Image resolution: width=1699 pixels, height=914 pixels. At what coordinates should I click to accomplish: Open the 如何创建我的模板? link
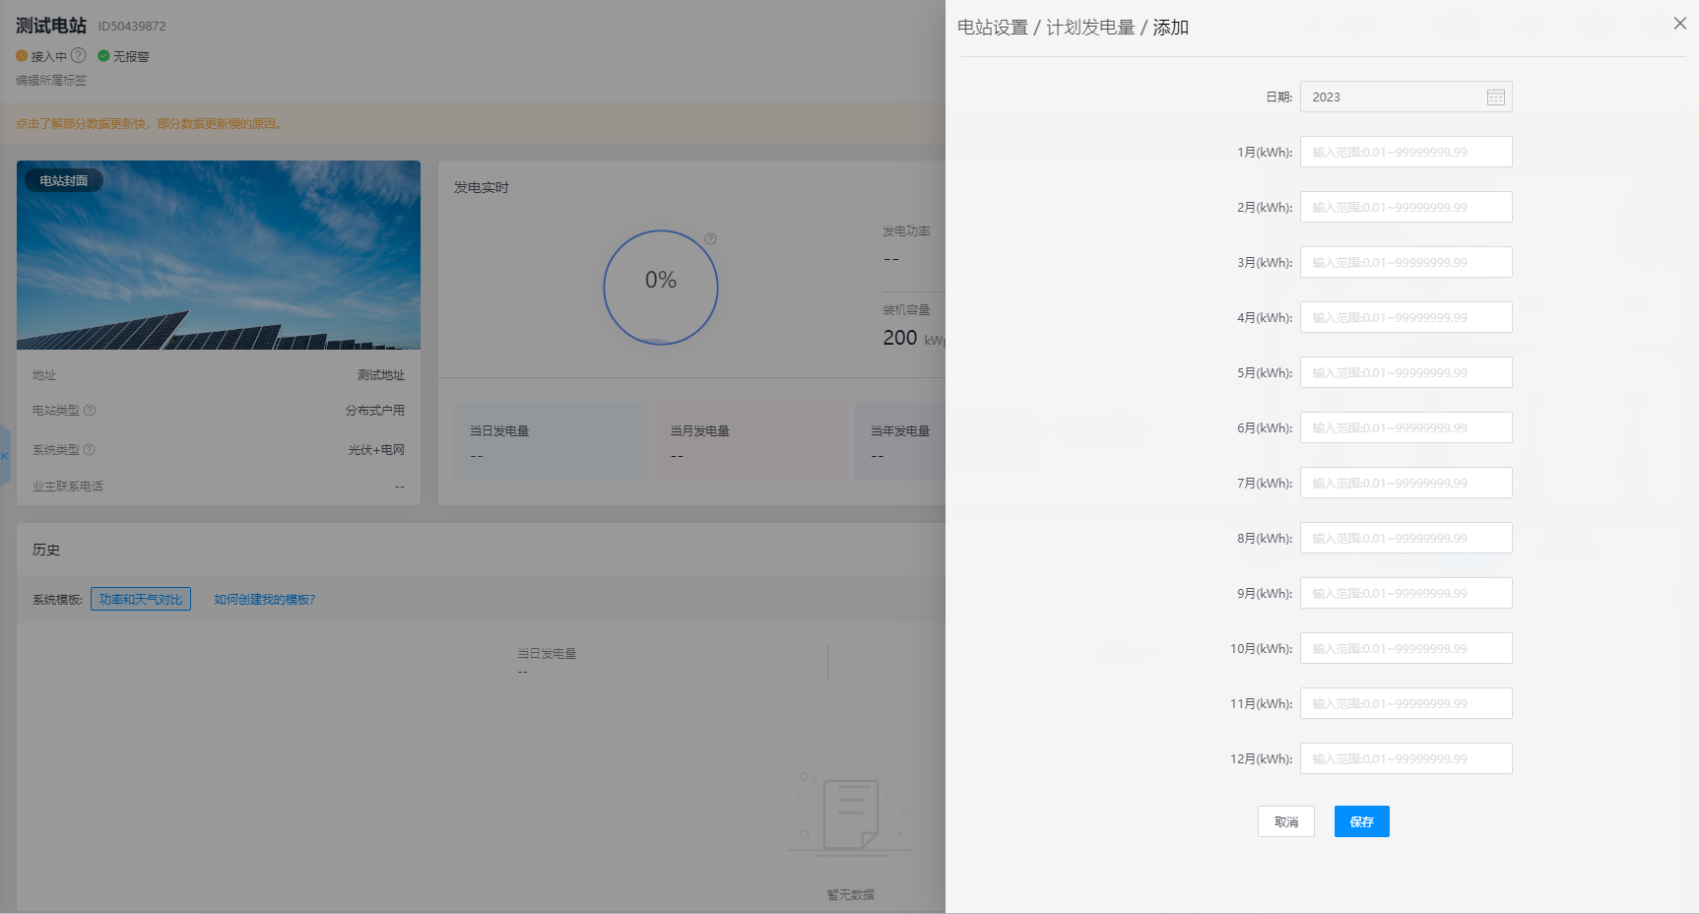(x=264, y=600)
